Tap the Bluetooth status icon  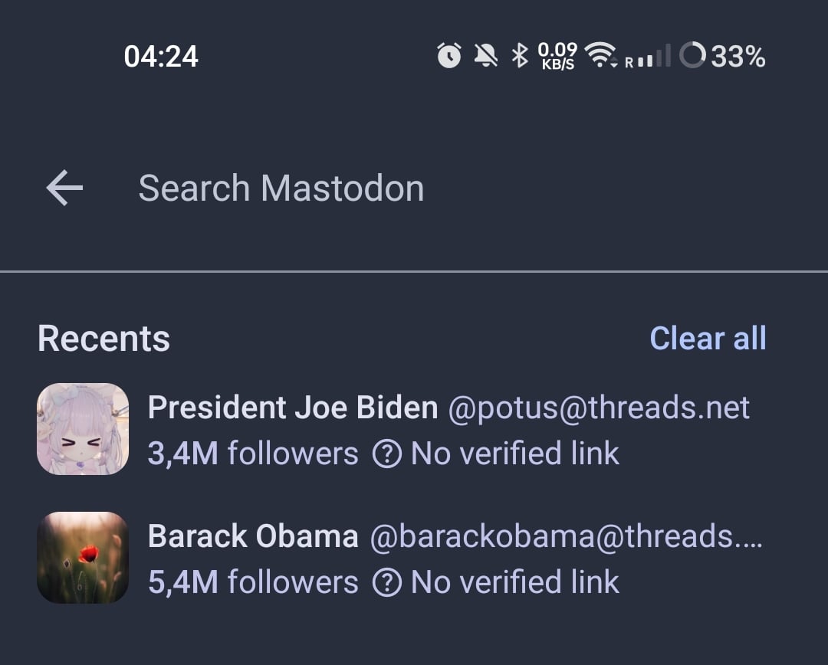point(520,55)
